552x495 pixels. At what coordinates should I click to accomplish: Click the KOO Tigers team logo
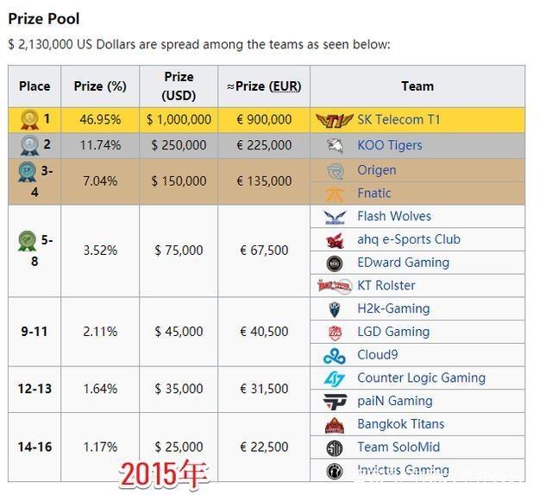(335, 145)
